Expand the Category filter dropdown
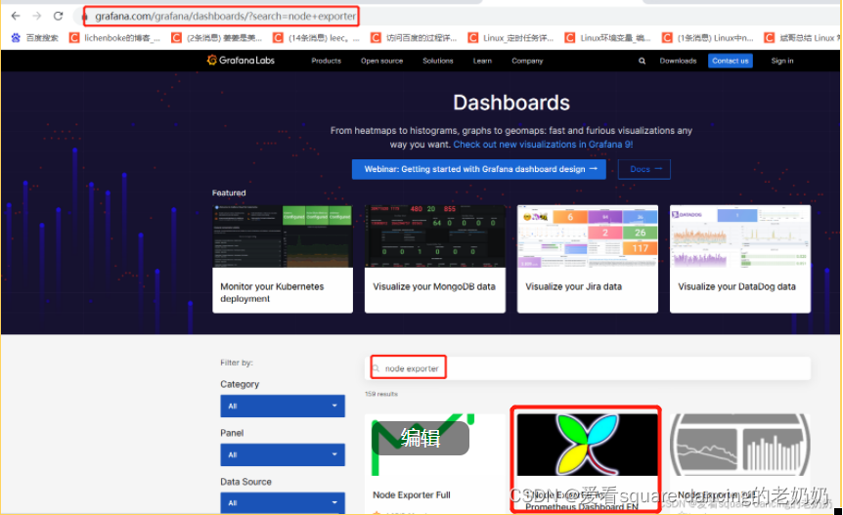Image resolution: width=843 pixels, height=515 pixels. tap(283, 406)
